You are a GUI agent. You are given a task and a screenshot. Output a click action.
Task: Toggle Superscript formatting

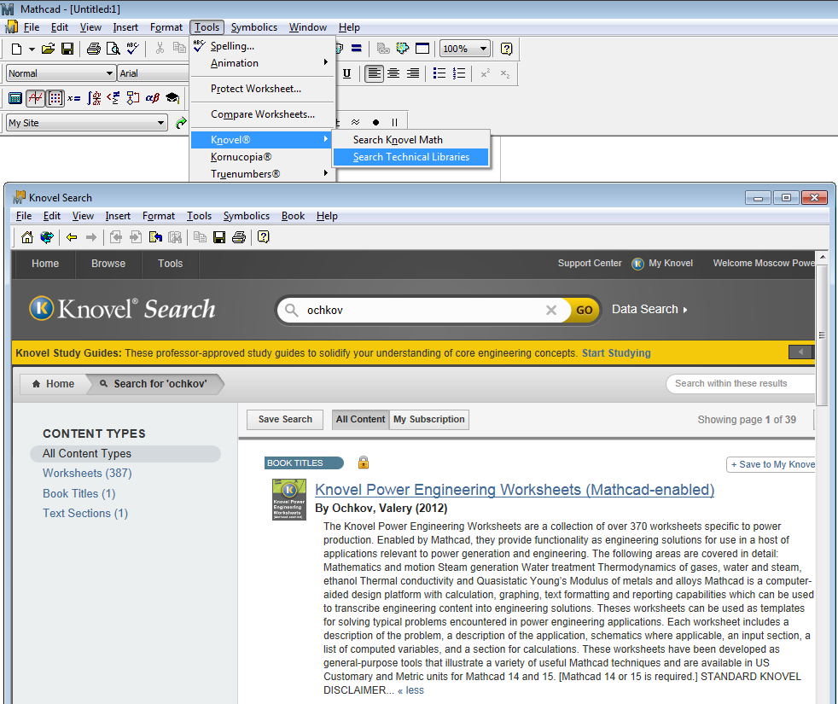486,73
